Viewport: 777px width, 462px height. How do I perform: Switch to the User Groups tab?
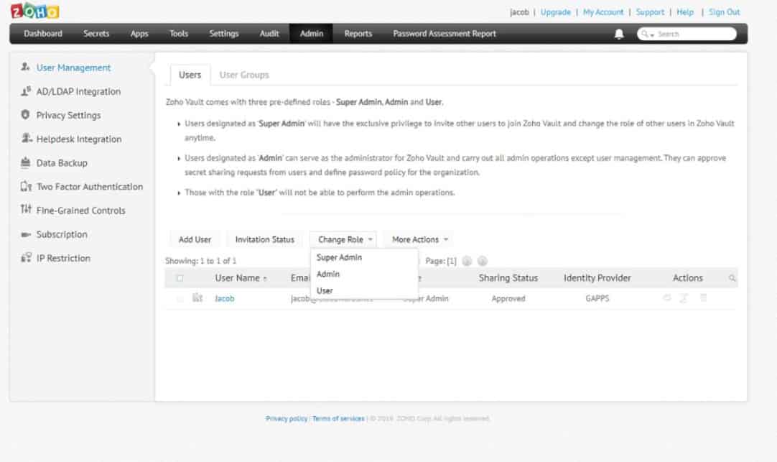point(244,75)
